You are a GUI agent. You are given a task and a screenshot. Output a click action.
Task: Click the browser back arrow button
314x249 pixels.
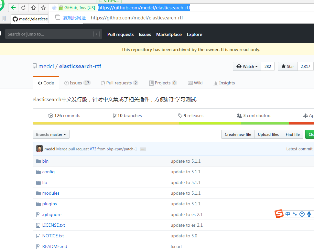(13, 7)
